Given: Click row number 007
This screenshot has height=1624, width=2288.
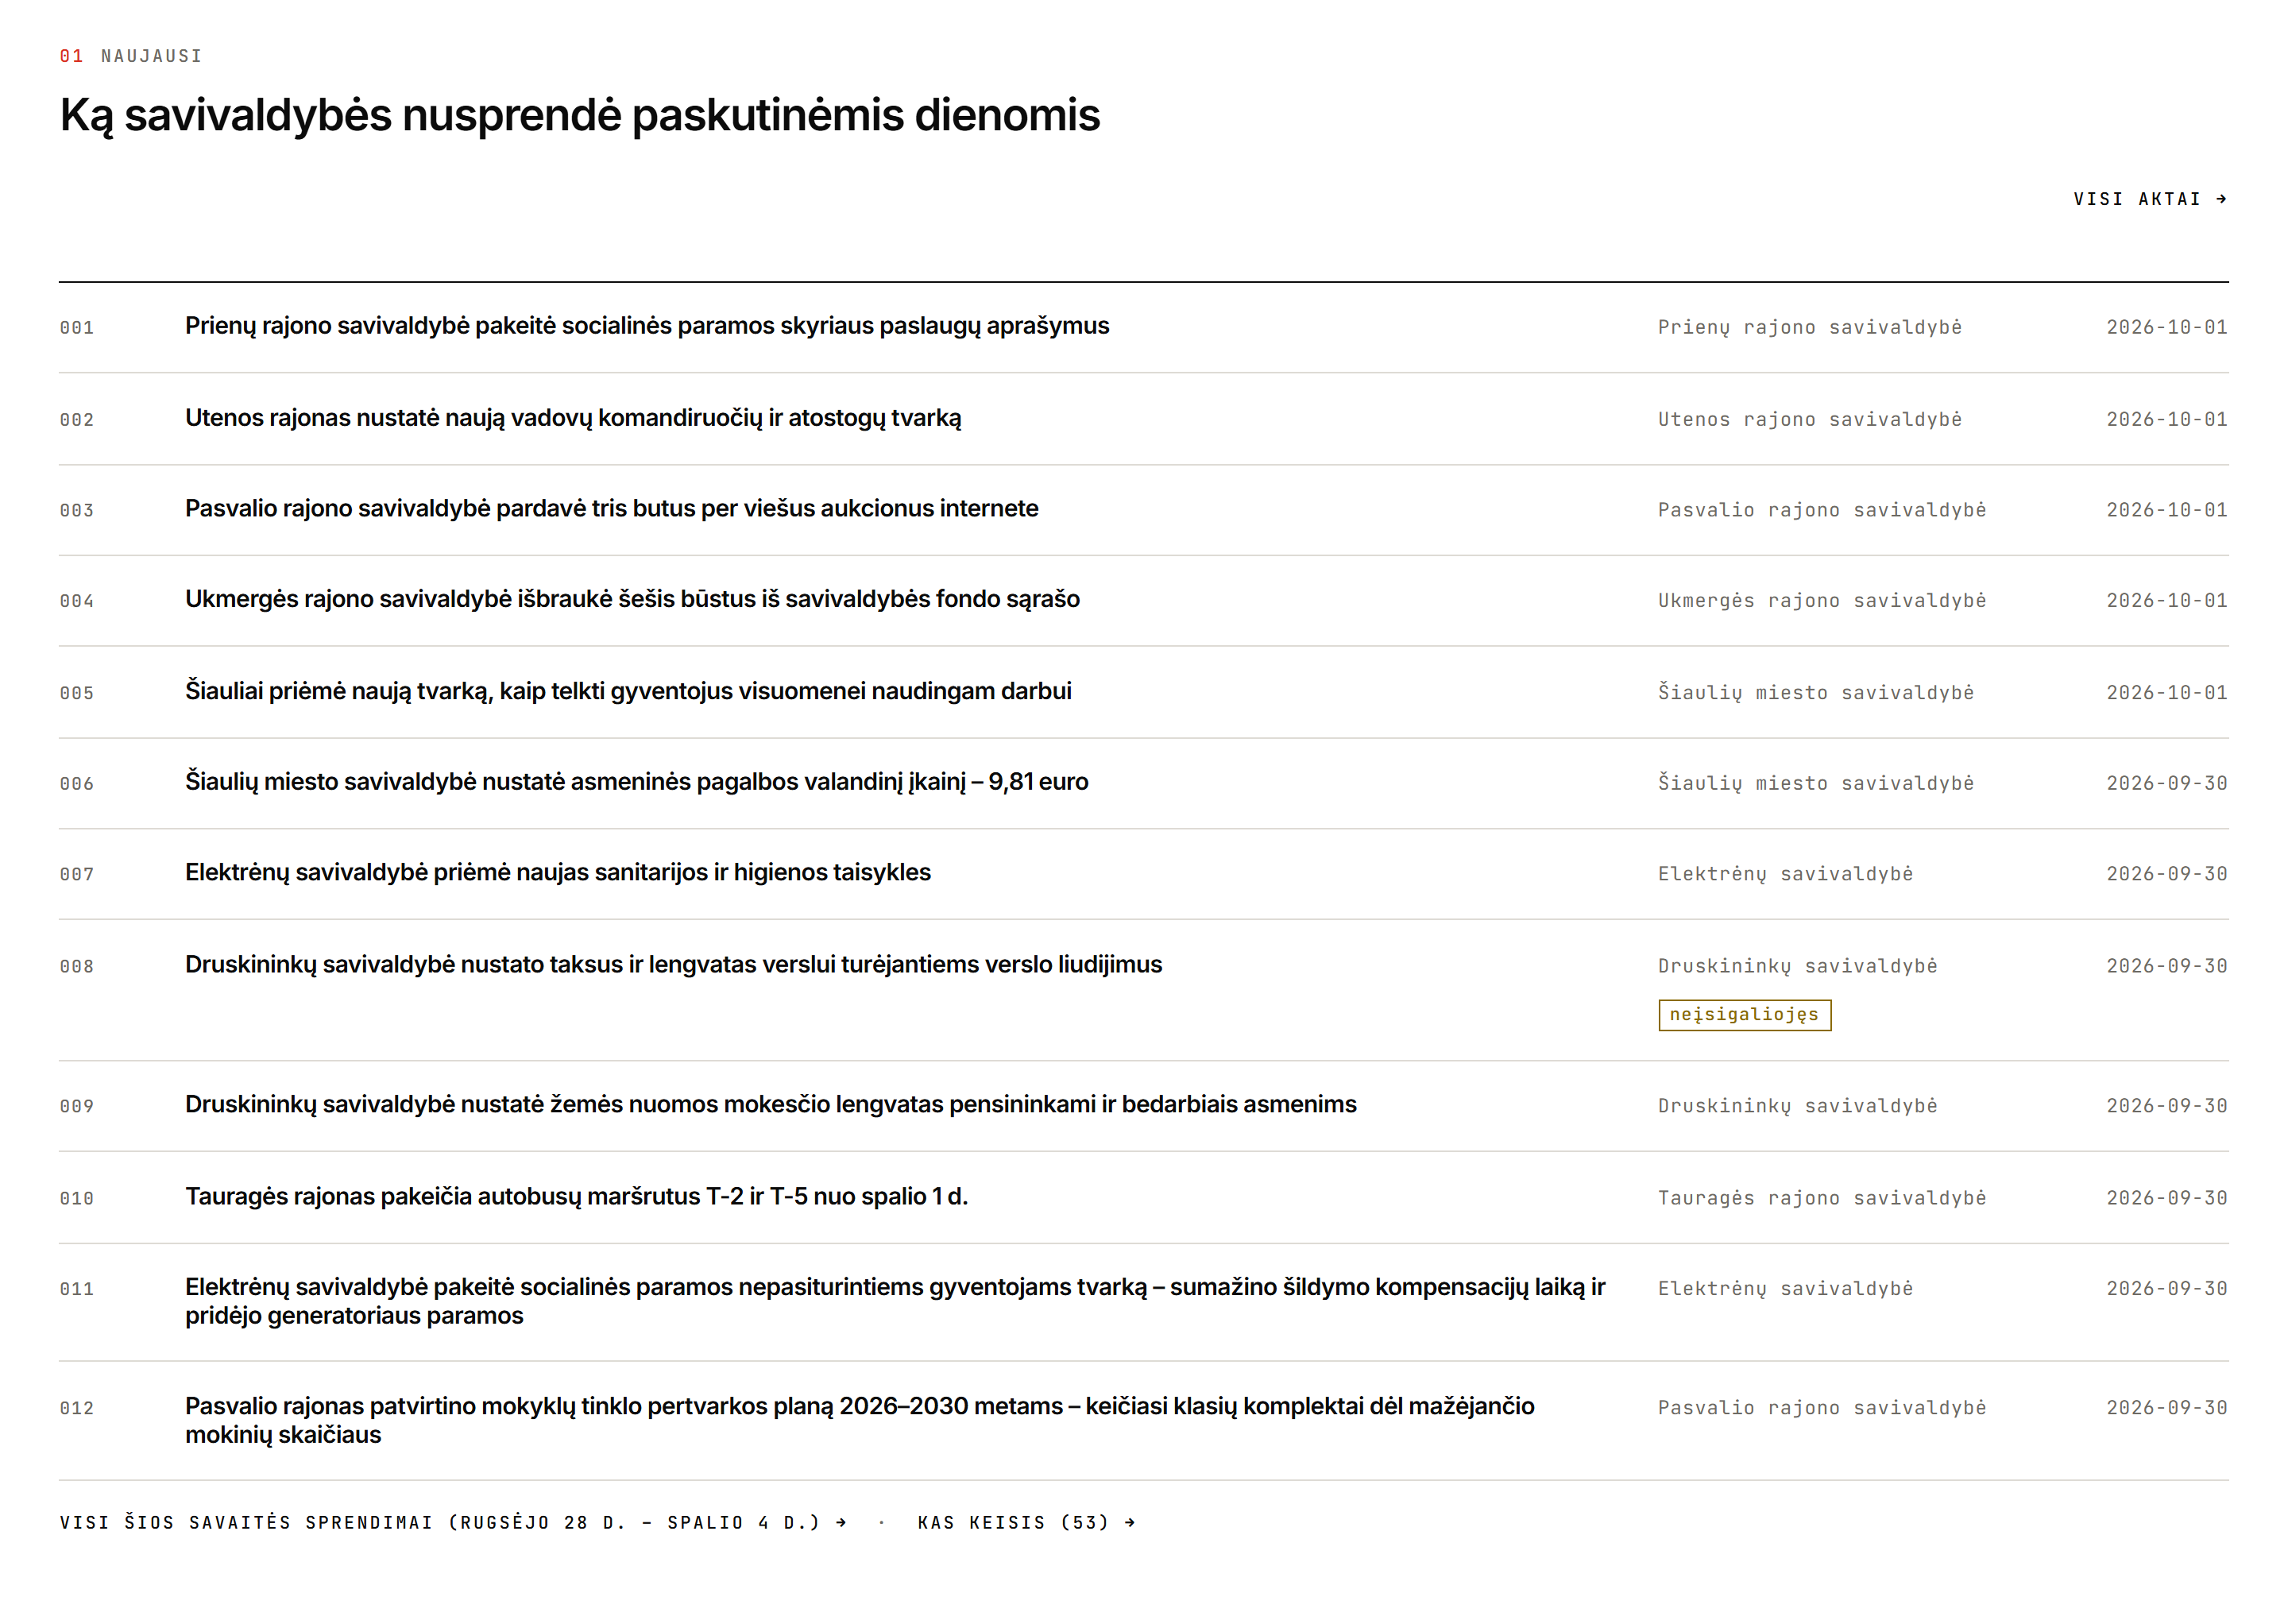Looking at the screenshot, I should 76,875.
